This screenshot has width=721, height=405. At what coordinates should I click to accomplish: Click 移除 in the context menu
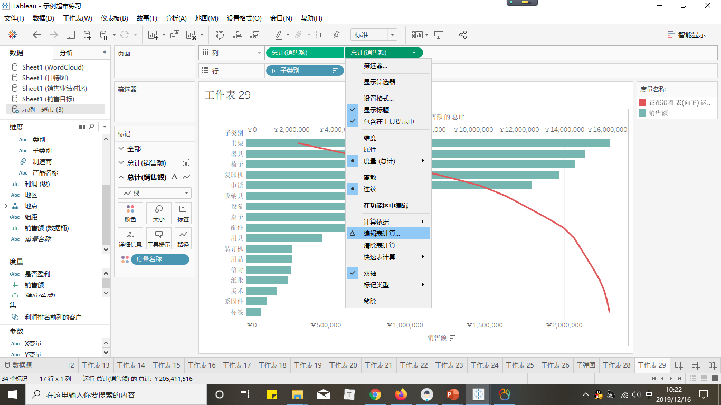[388, 301]
